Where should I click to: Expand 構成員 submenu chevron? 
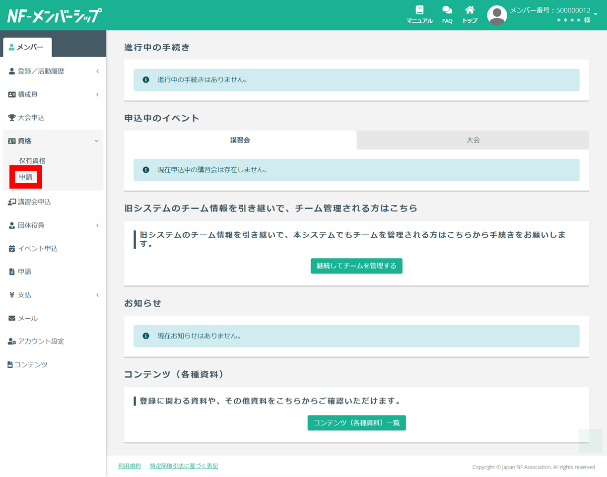(x=97, y=95)
